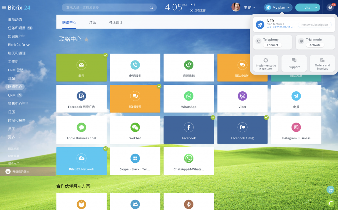This screenshot has width=338, height=210.
Task: Open Facebook 线索广告 icon
Action: pos(82,96)
